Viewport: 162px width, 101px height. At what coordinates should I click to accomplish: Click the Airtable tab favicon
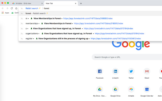[x=13, y=3]
